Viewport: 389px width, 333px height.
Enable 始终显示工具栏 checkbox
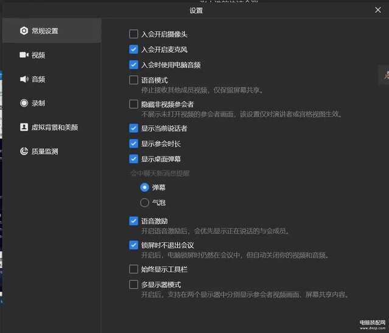133,269
